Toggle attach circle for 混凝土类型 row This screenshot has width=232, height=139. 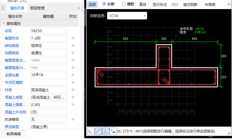73,97
